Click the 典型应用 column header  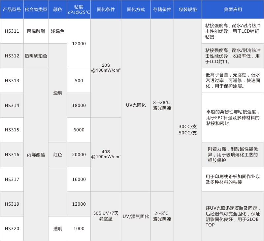(233, 10)
